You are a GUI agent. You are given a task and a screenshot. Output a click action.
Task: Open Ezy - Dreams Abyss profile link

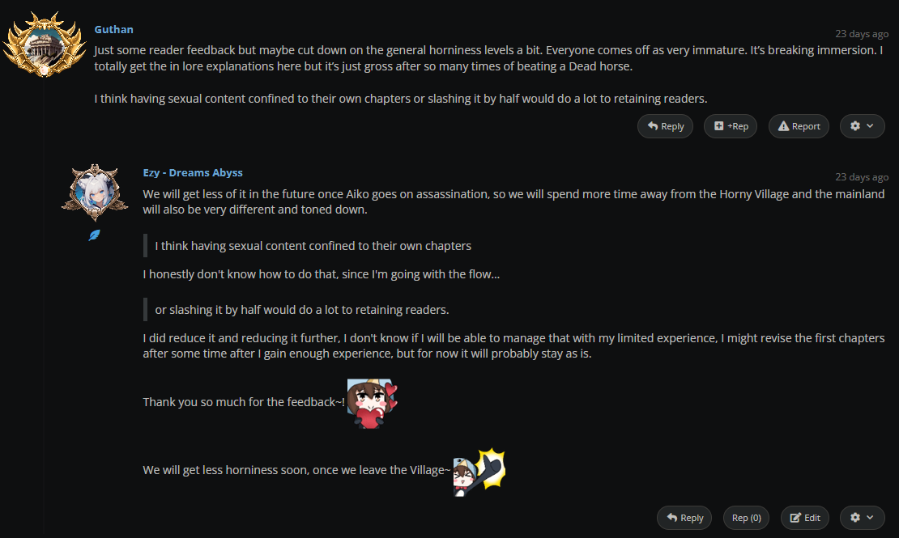click(193, 172)
